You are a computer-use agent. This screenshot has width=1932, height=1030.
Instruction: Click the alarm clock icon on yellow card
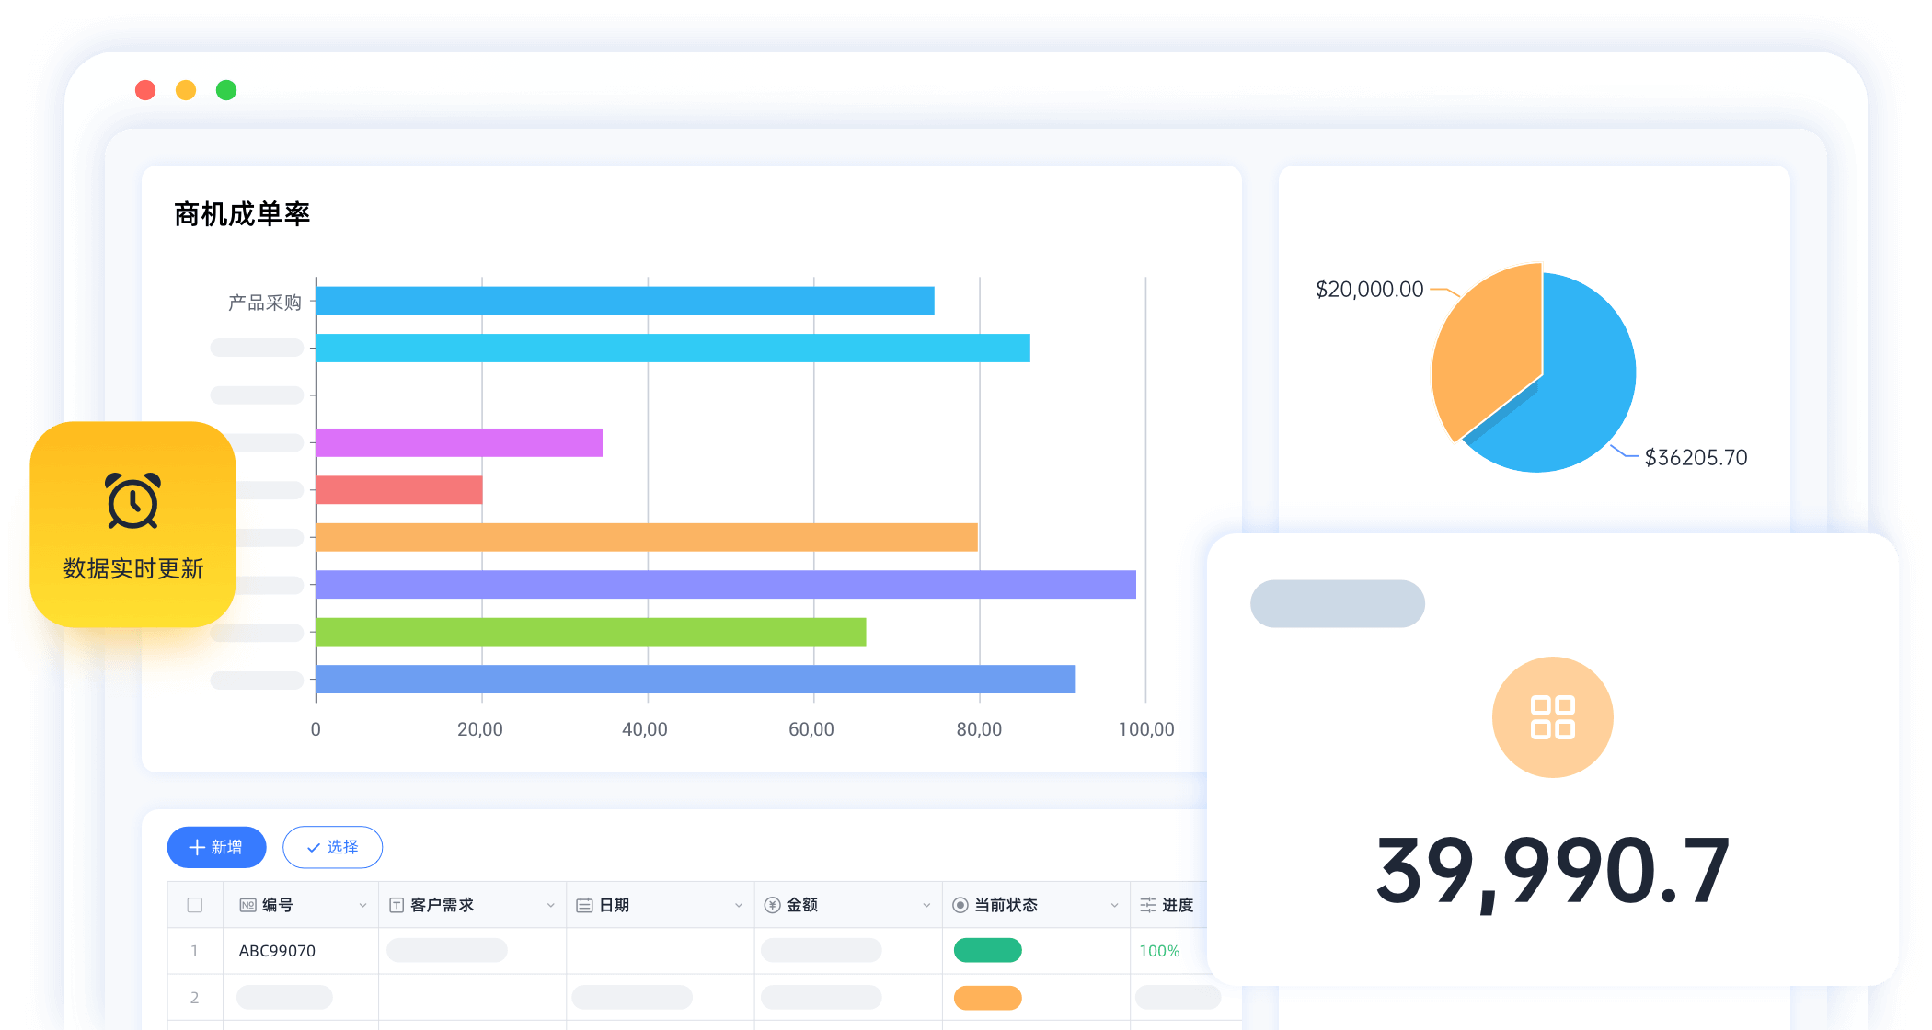(133, 501)
